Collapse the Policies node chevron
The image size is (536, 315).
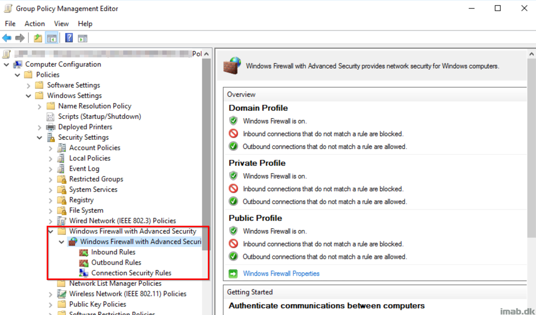coord(17,75)
